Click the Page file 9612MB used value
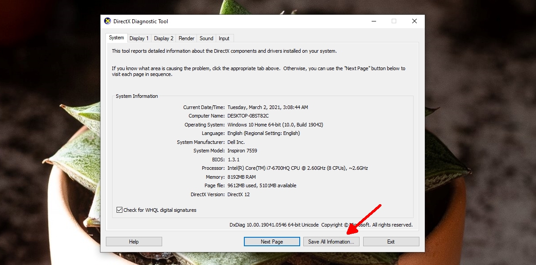This screenshot has width=536, height=265. coord(262,185)
